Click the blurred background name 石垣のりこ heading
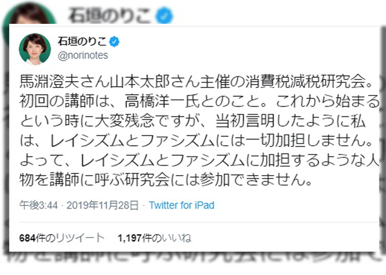 point(110,15)
